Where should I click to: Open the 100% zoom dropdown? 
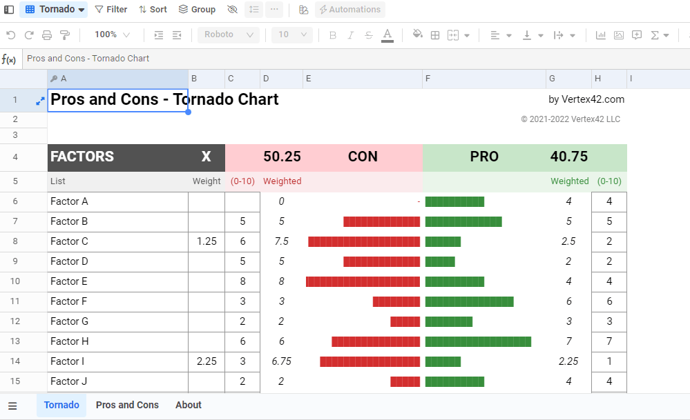pyautogui.click(x=112, y=34)
